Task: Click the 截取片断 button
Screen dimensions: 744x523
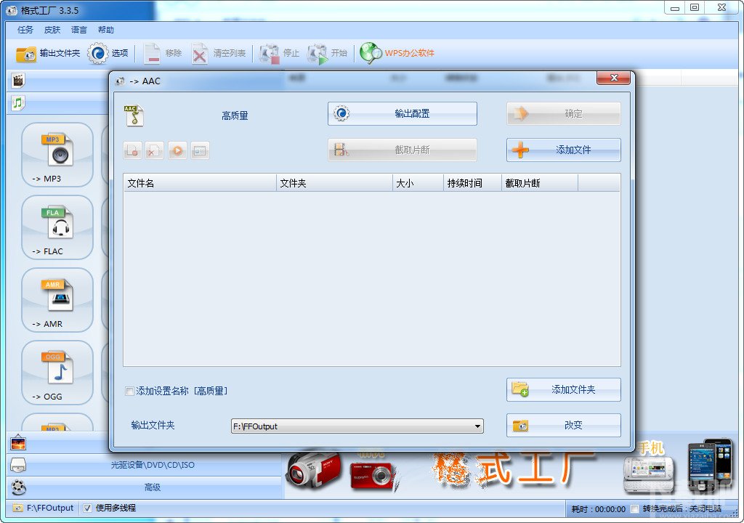Action: [x=403, y=150]
